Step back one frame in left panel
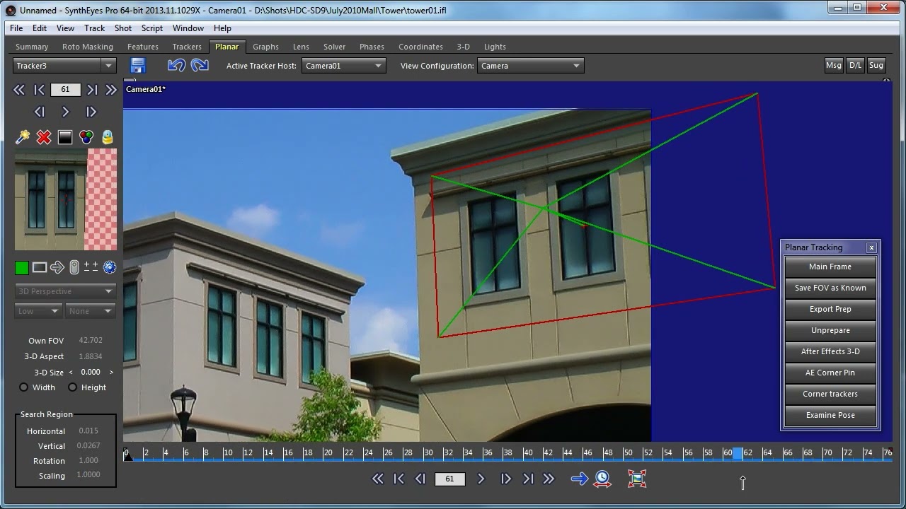Screen dimensions: 906x509 pyautogui.click(x=40, y=112)
